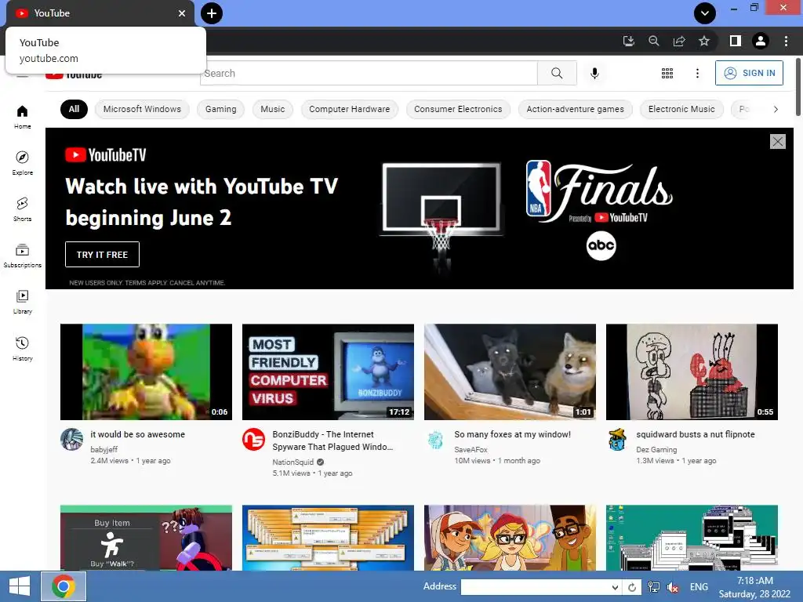Select the Consumer Electronics filter chip

coord(458,109)
